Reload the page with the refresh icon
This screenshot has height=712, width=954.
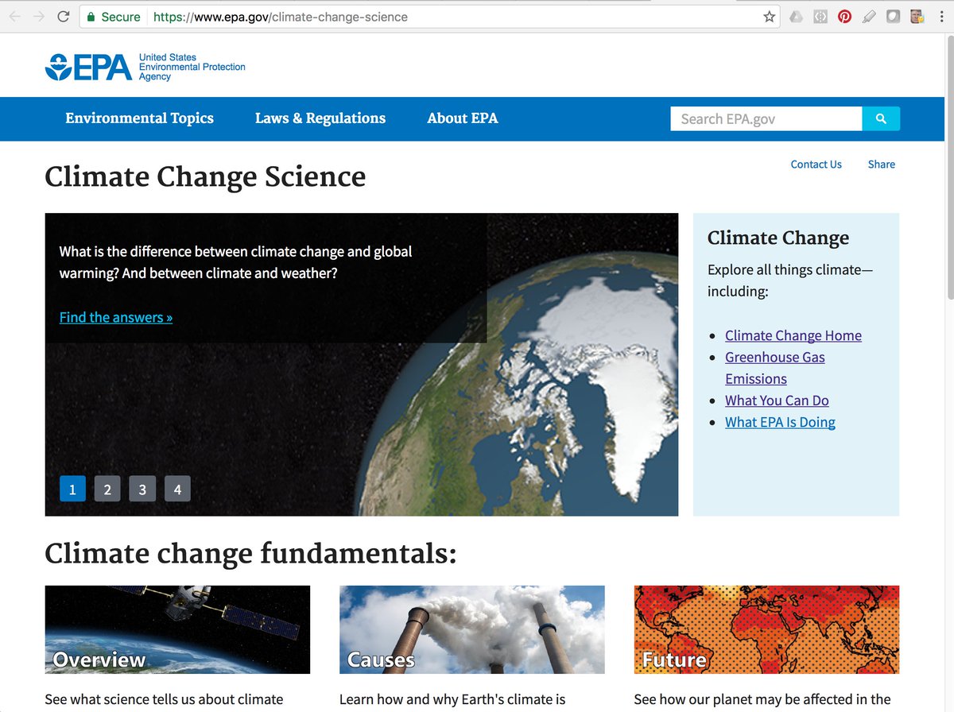(x=63, y=17)
